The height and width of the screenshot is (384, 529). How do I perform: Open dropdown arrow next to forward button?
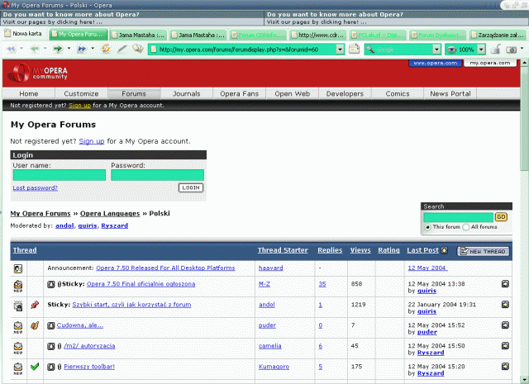point(69,49)
